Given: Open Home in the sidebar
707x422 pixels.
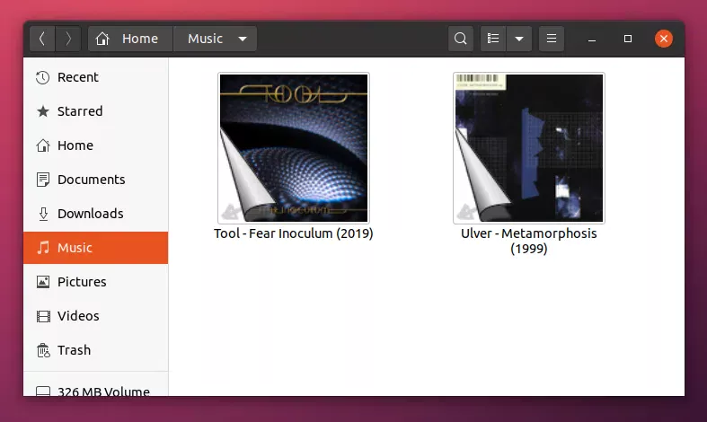Looking at the screenshot, I should pos(75,145).
